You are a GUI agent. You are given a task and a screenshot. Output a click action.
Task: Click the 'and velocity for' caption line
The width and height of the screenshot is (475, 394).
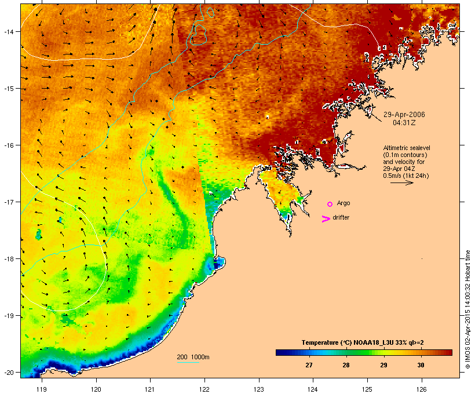[404, 162]
